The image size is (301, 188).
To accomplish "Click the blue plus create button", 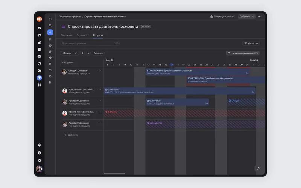I will 50,32.
